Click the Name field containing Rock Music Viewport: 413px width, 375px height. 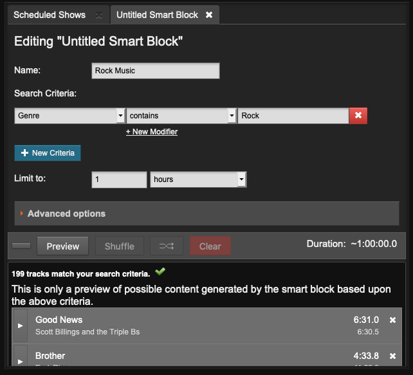[156, 71]
